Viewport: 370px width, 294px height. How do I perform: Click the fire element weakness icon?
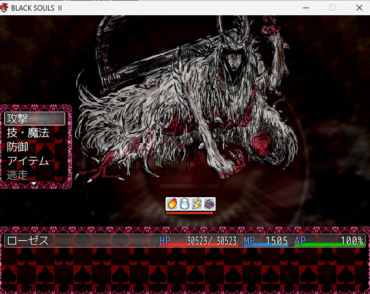(172, 204)
